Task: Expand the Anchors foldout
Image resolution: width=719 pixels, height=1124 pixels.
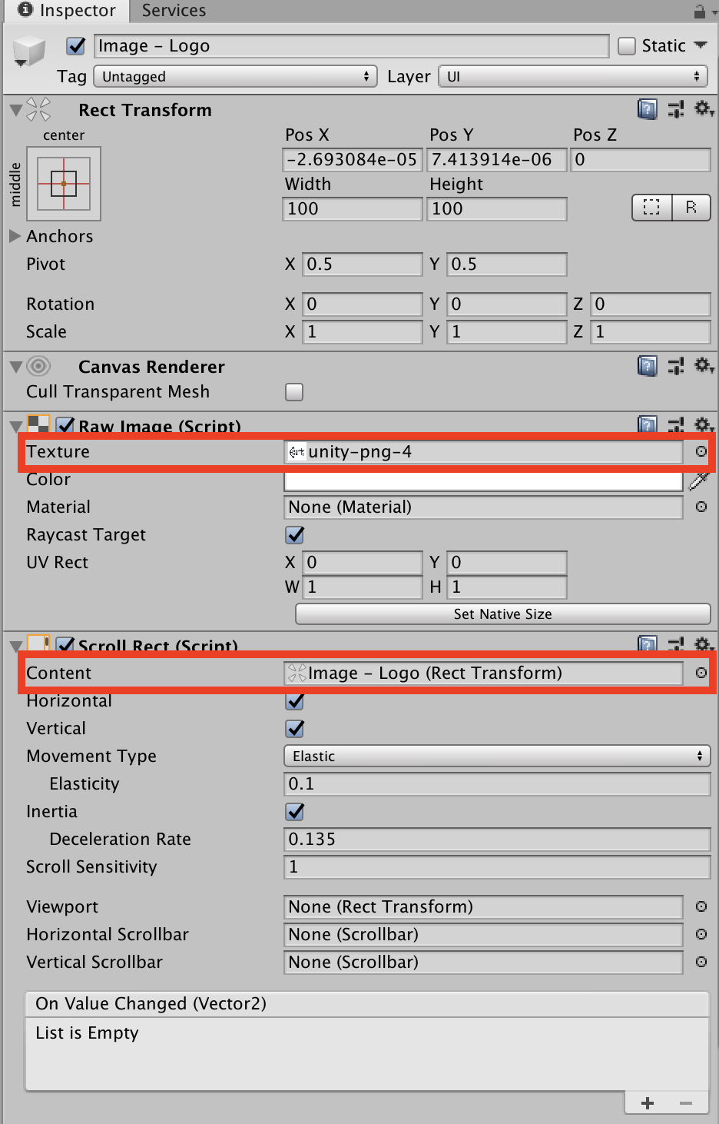Action: [x=15, y=236]
